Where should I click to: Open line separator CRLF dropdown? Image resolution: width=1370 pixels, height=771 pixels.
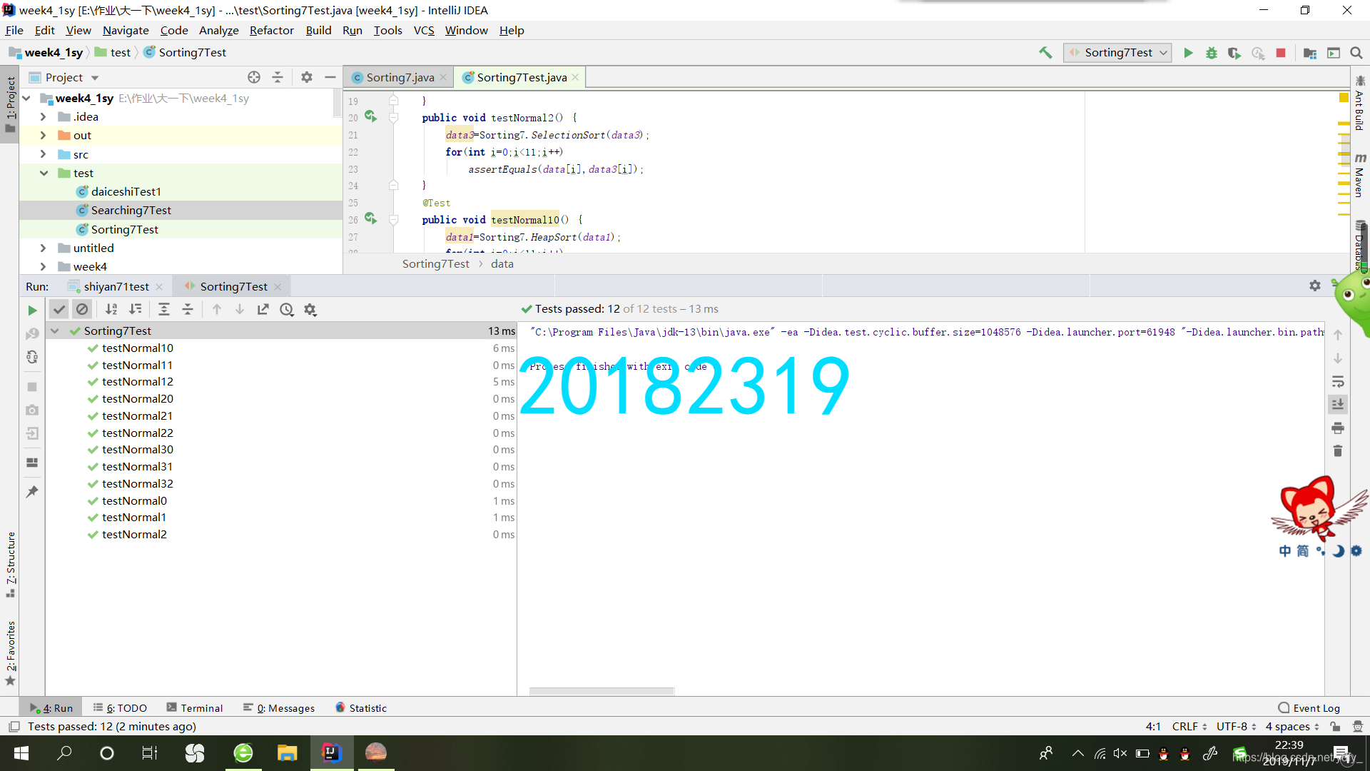[x=1189, y=727]
